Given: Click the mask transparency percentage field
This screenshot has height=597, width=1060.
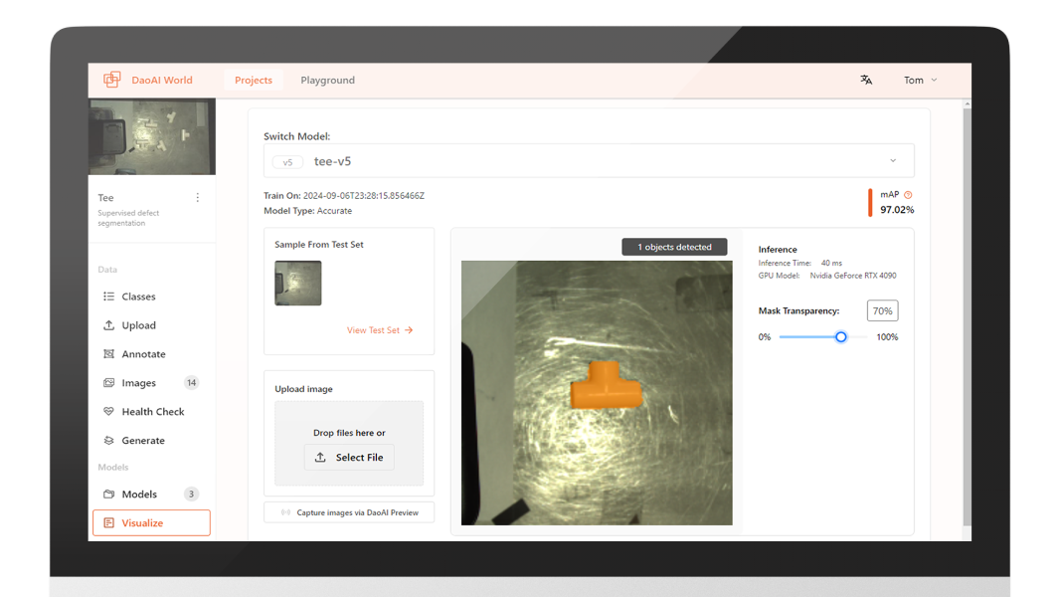Looking at the screenshot, I should click(881, 311).
